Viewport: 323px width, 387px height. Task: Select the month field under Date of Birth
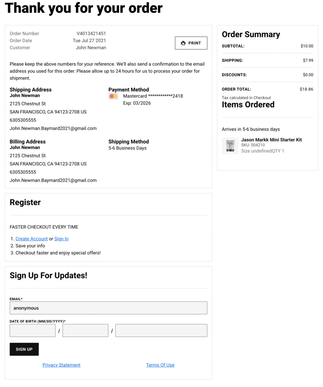[32, 330]
